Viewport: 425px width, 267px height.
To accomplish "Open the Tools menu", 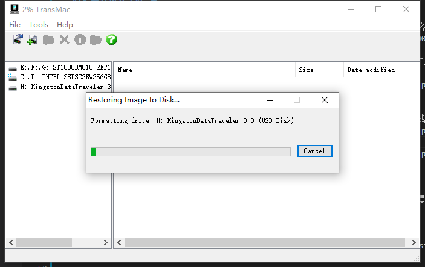I will [38, 25].
